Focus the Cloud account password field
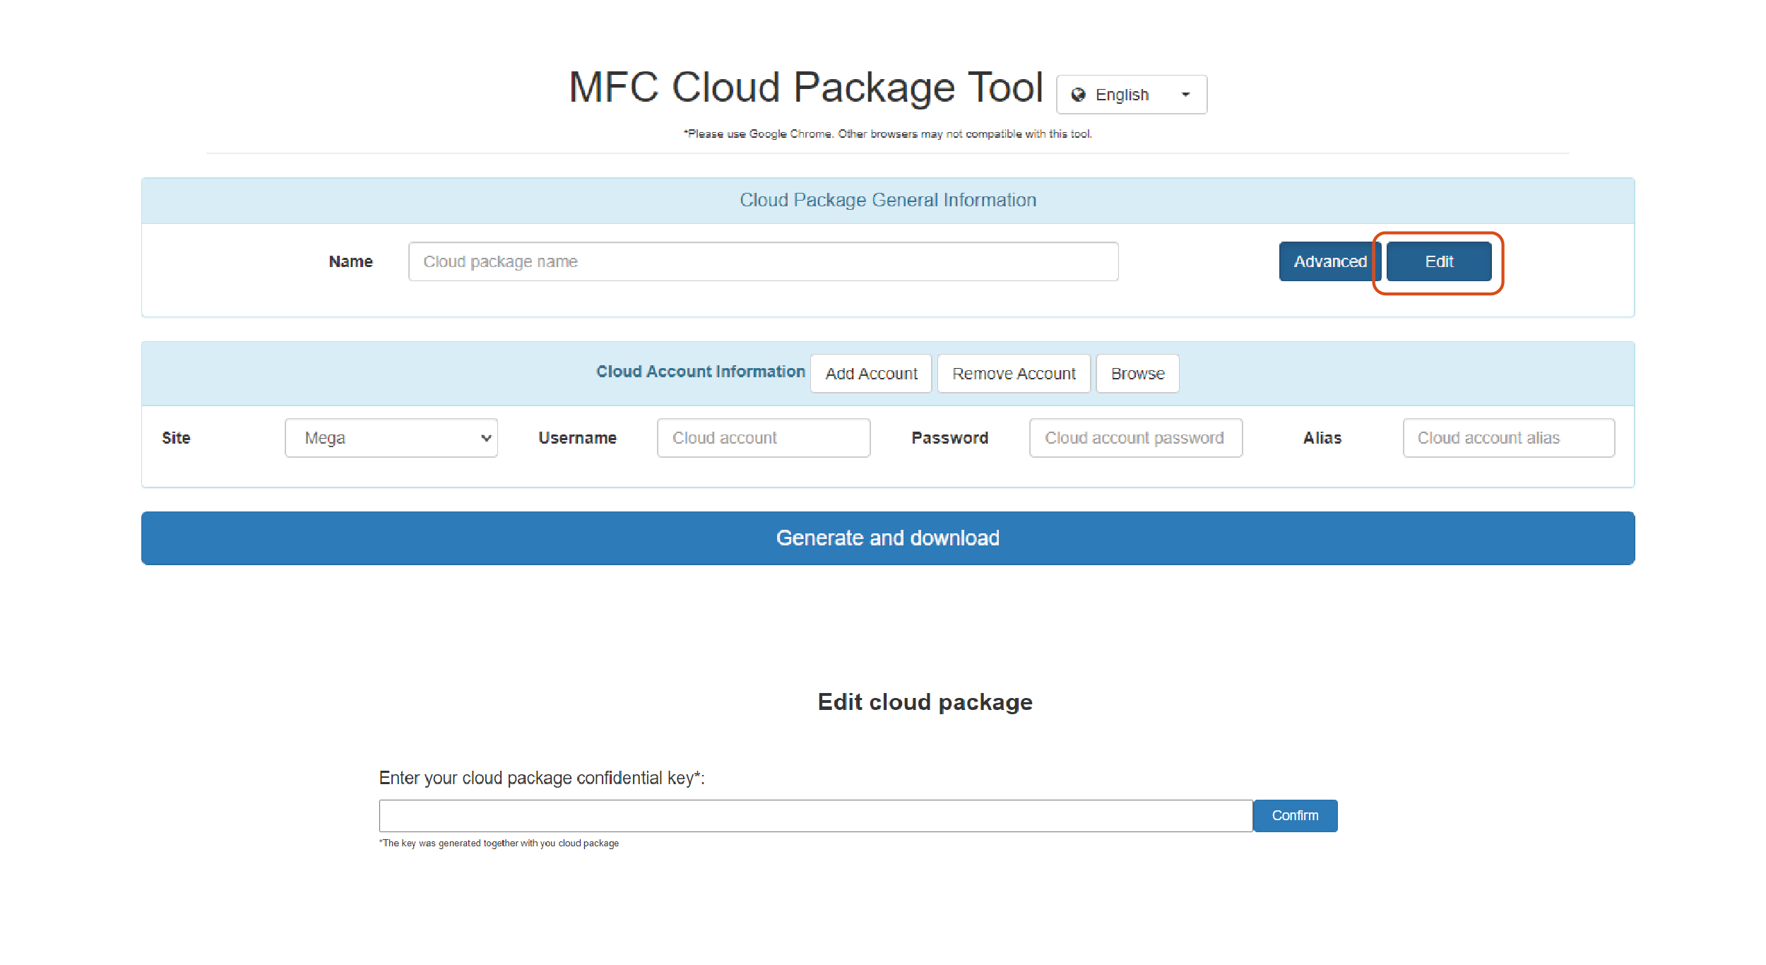The height and width of the screenshot is (965, 1766). pos(1136,438)
